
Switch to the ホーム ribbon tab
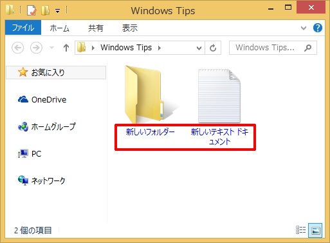click(60, 28)
